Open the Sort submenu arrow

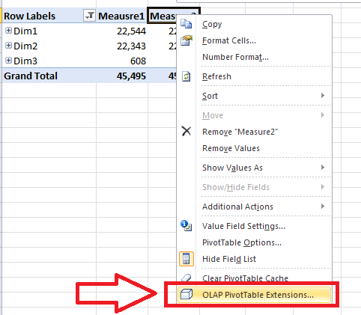click(x=323, y=96)
